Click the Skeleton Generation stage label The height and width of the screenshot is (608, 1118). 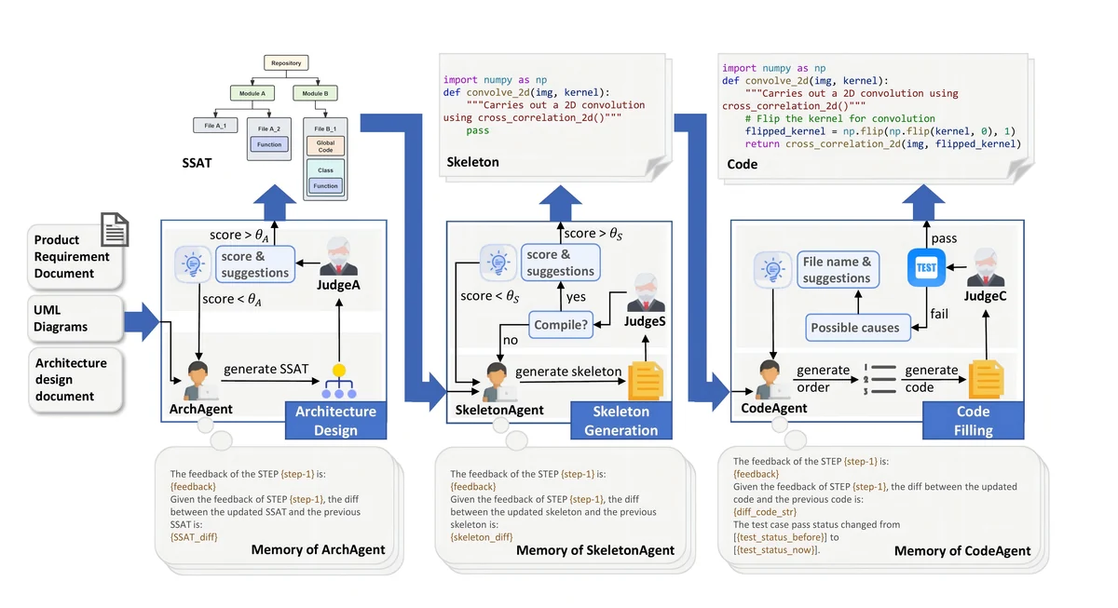[x=620, y=420]
